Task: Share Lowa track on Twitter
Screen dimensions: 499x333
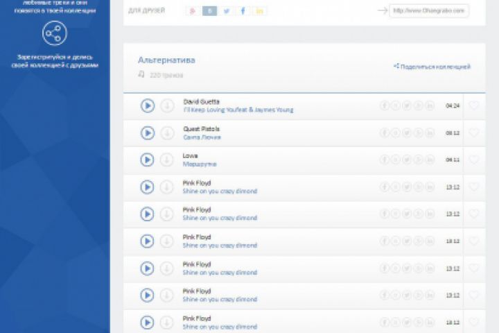Action: click(407, 160)
